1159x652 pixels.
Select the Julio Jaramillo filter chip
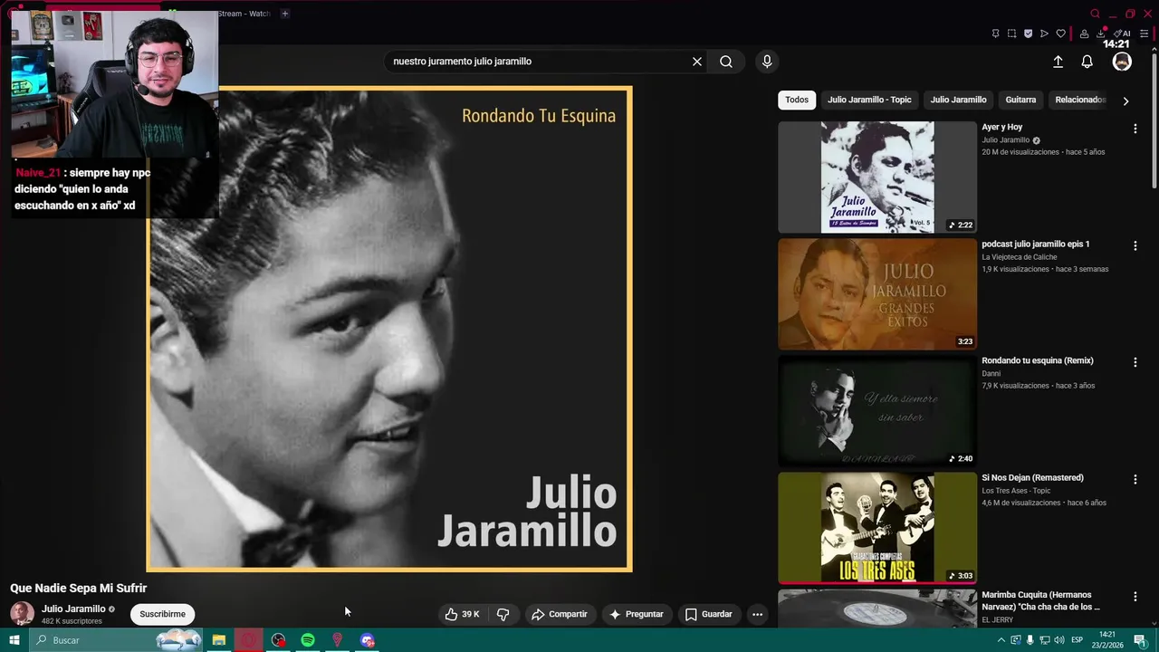pos(958,100)
